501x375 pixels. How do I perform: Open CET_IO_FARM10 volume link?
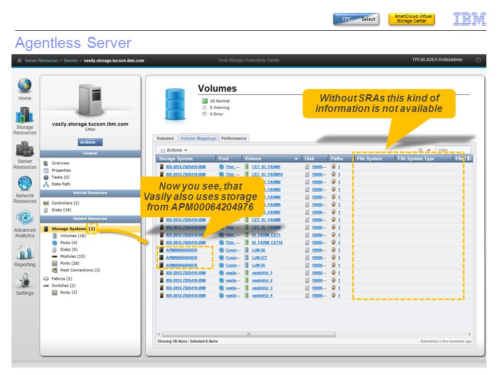click(267, 174)
